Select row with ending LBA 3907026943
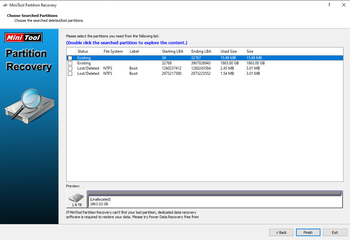Screen dimensions: 350x240 click(205, 63)
